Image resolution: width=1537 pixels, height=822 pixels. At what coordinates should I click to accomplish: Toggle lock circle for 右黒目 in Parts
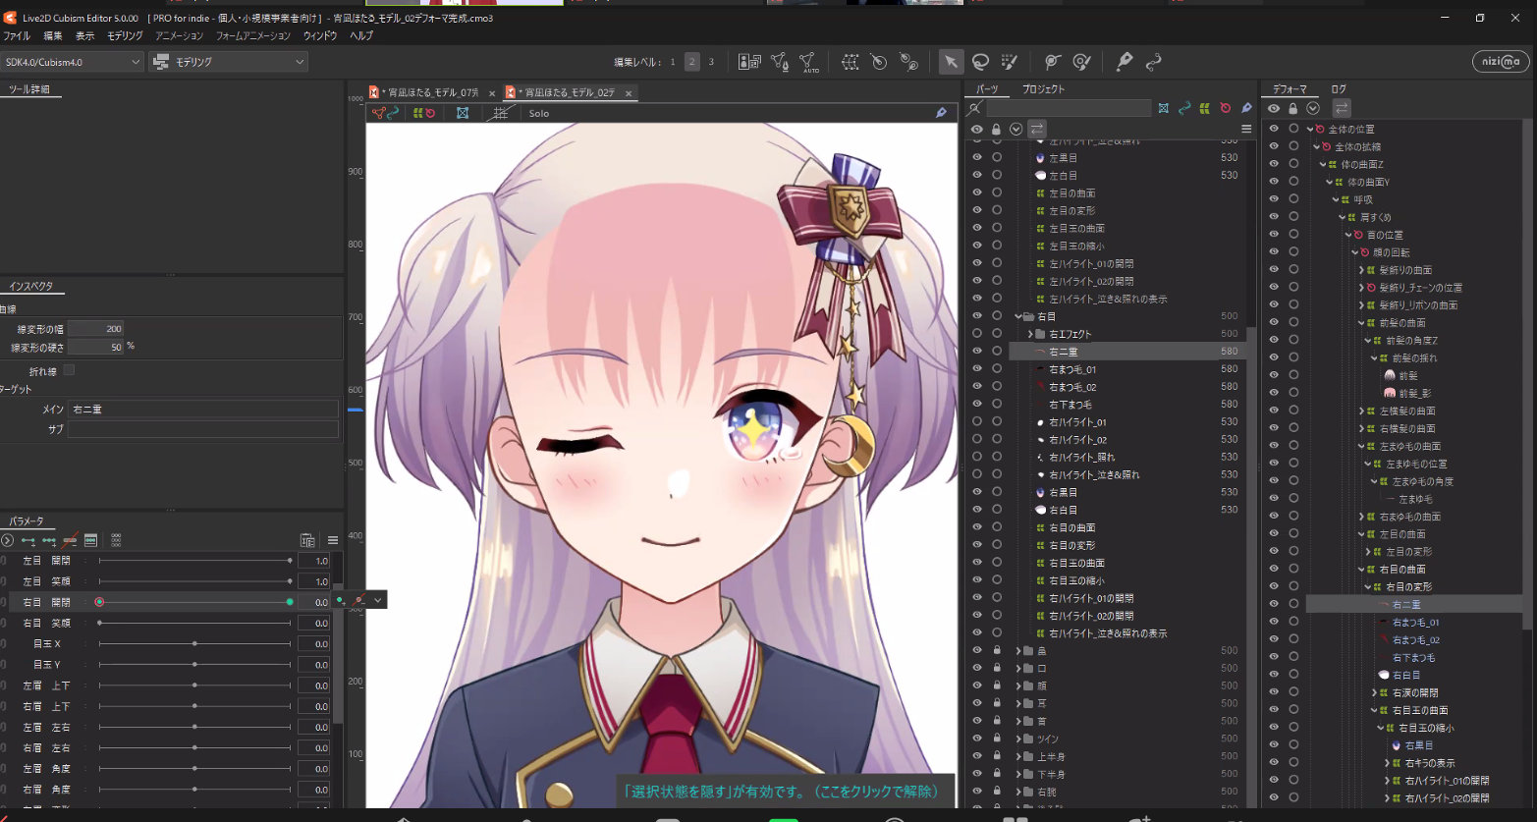(997, 491)
